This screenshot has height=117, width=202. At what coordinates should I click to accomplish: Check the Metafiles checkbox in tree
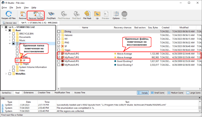coord(10,74)
